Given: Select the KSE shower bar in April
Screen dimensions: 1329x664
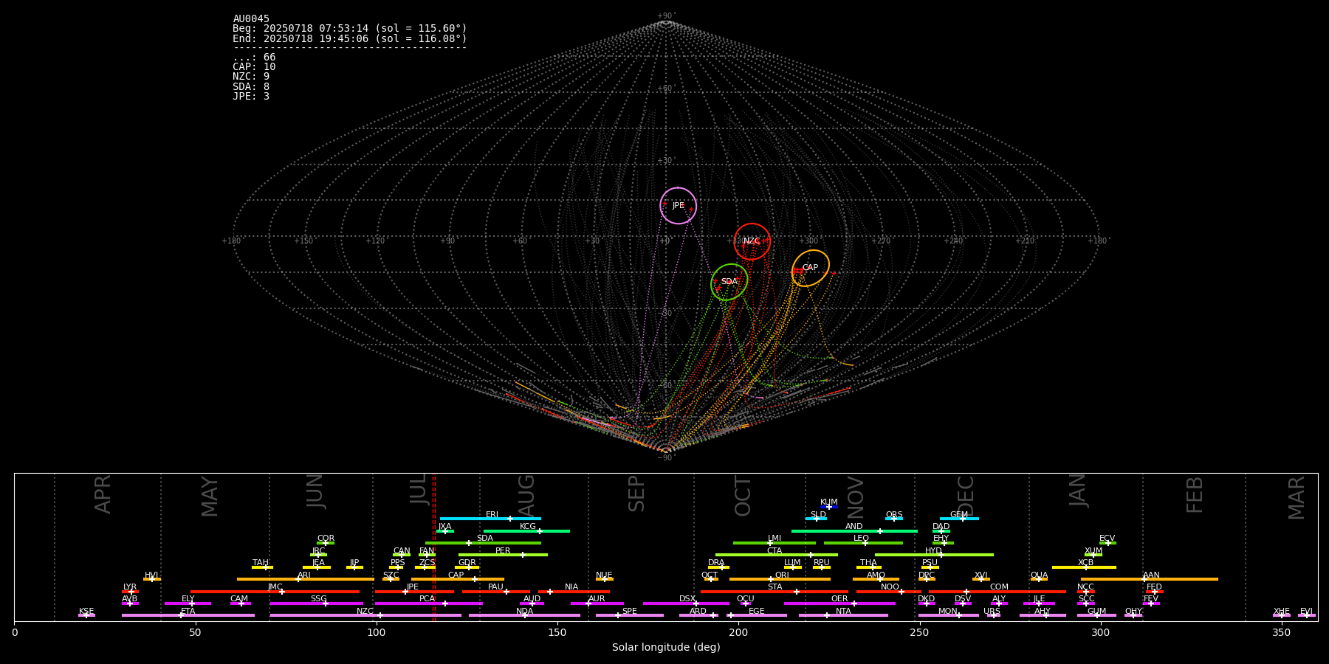Looking at the screenshot, I should [x=86, y=615].
